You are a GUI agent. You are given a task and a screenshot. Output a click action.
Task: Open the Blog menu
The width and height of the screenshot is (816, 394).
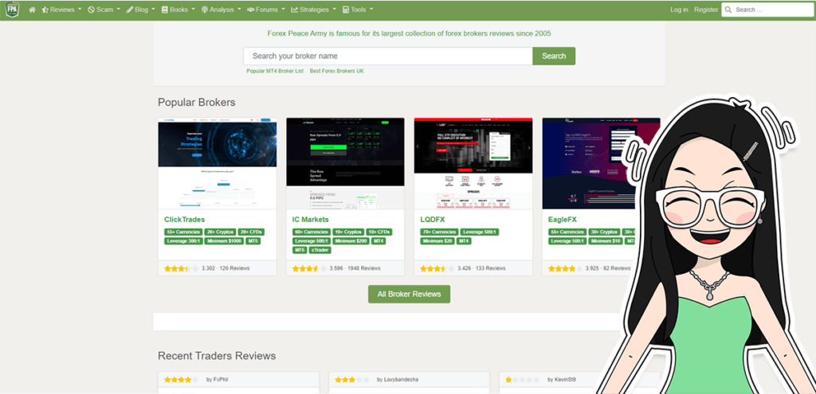coord(141,10)
